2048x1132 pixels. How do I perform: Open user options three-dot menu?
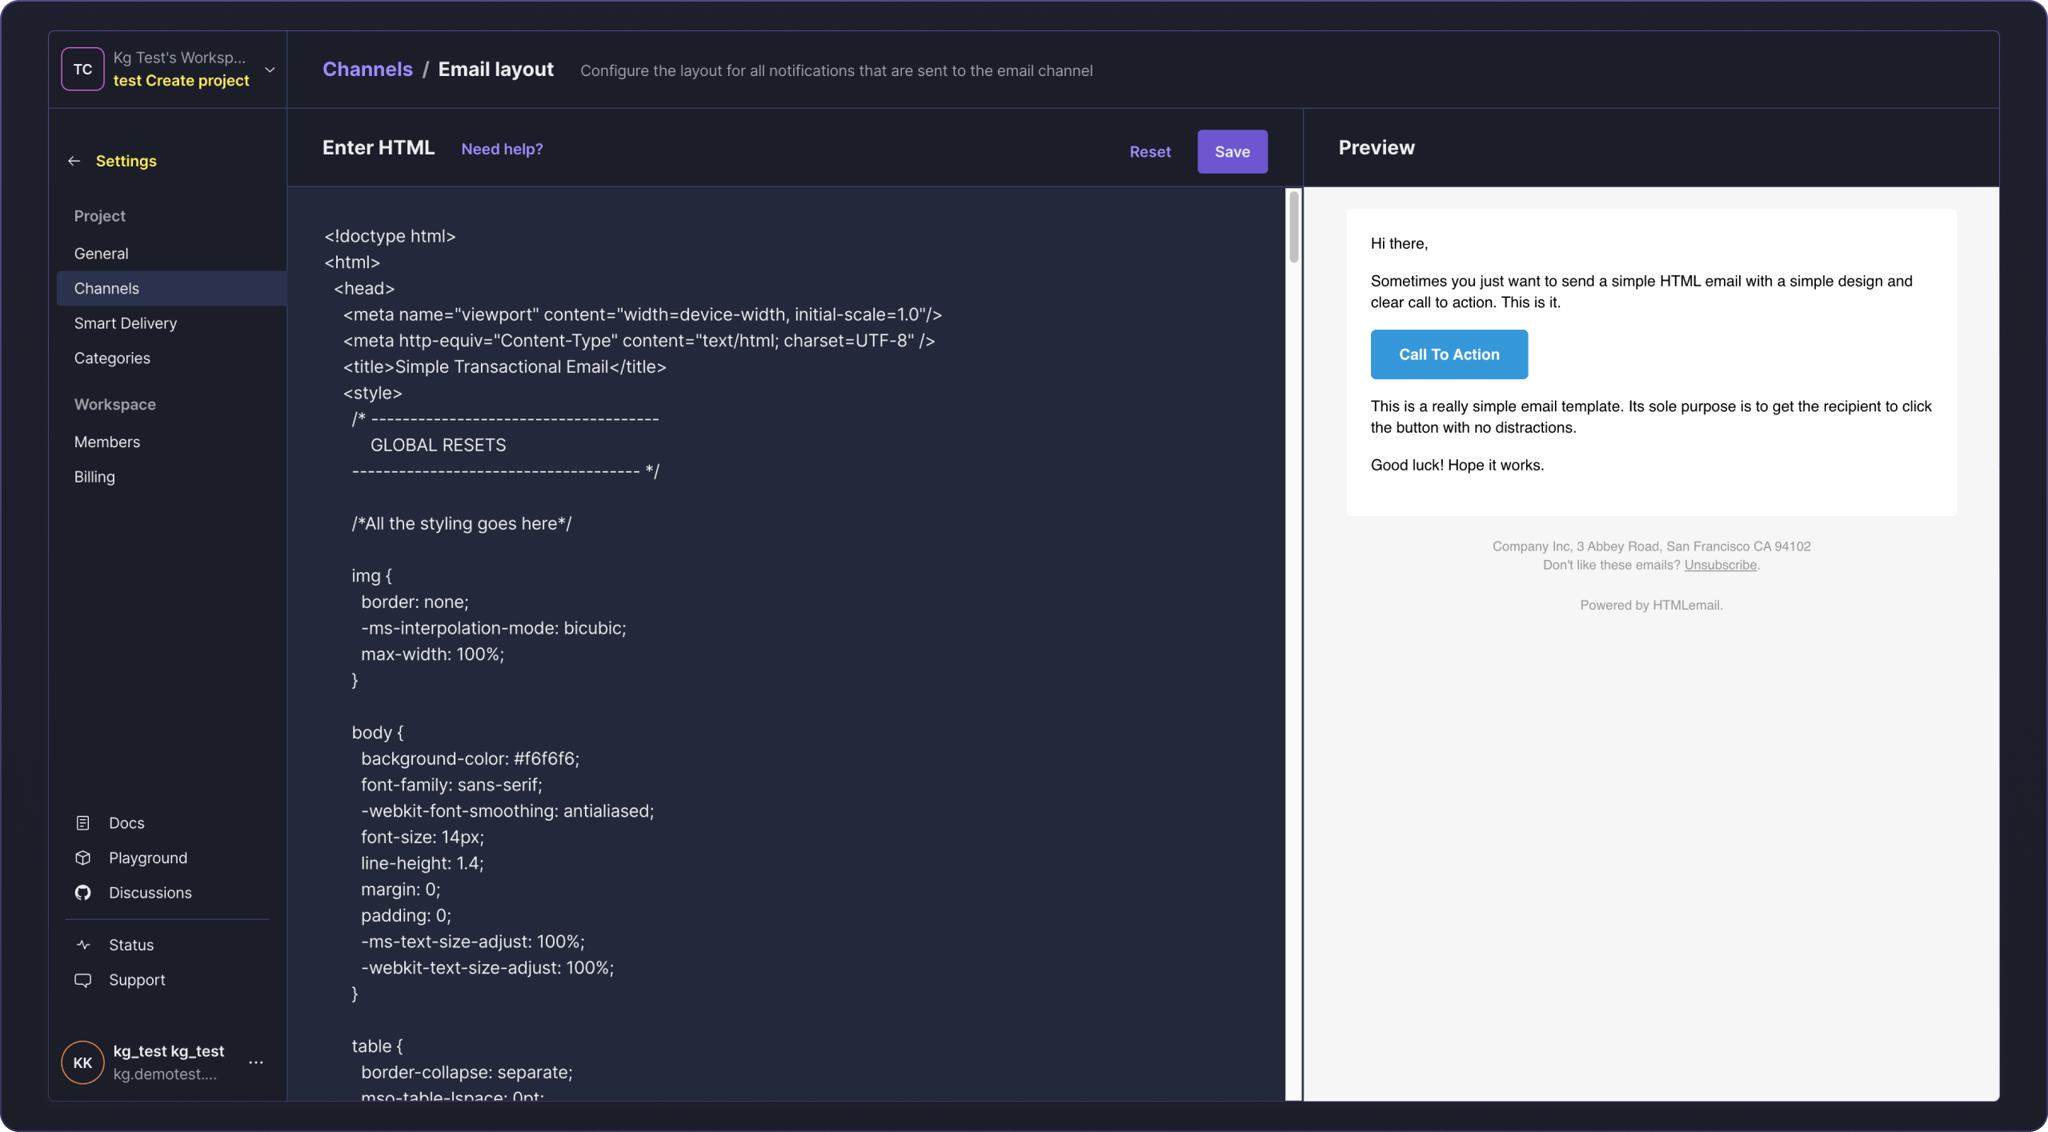point(256,1062)
